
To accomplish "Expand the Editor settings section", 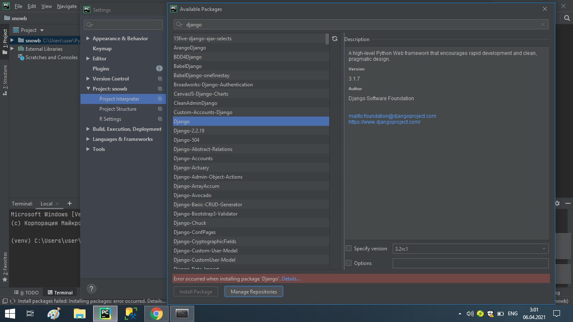I will 88,59.
